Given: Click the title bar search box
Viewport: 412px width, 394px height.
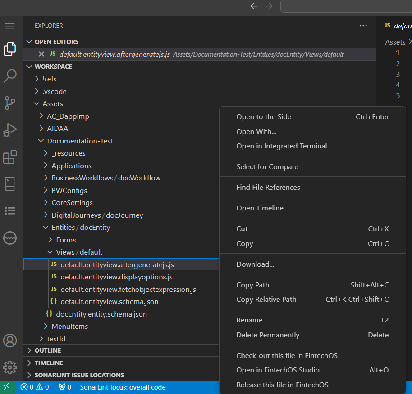Looking at the screenshot, I should [347, 6].
